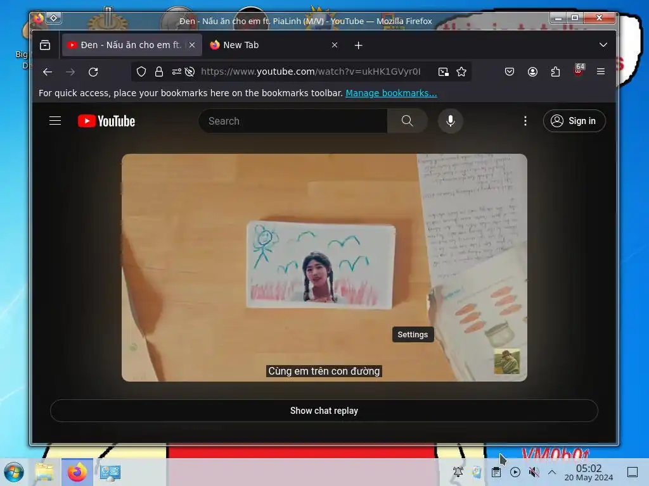Search with your voice microphone
Image resolution: width=649 pixels, height=486 pixels.
pos(451,121)
